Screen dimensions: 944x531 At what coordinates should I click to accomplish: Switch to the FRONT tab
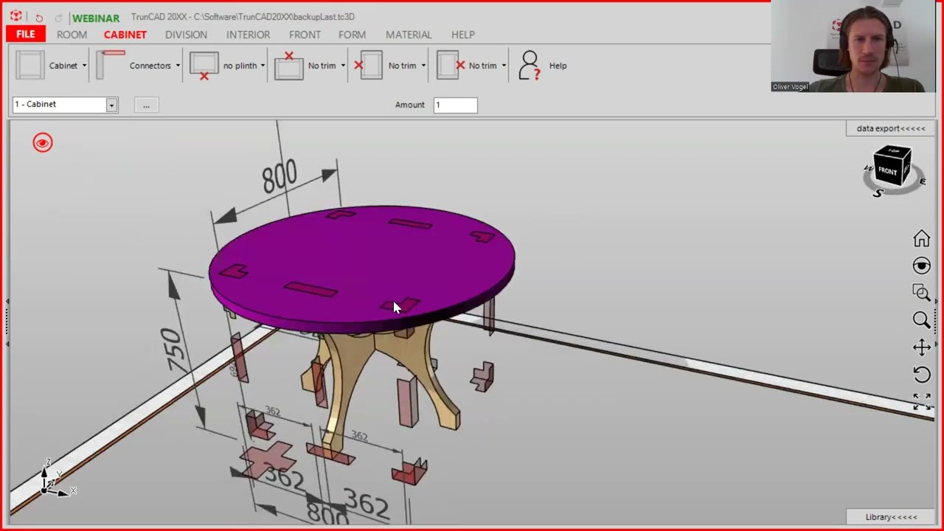[305, 35]
